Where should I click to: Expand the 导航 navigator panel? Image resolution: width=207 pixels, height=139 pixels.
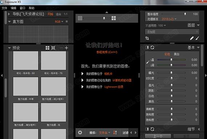[9, 14]
